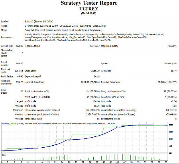Select consecutive wins value 55 (2186.79)
Image resolution: width=179 pixels, height=164 pixels.
tap(93, 110)
